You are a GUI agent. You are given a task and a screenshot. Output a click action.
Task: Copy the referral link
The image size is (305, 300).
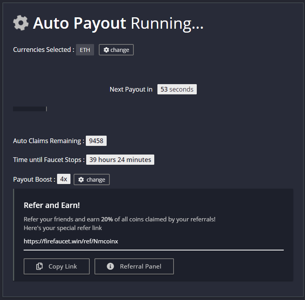pyautogui.click(x=57, y=267)
